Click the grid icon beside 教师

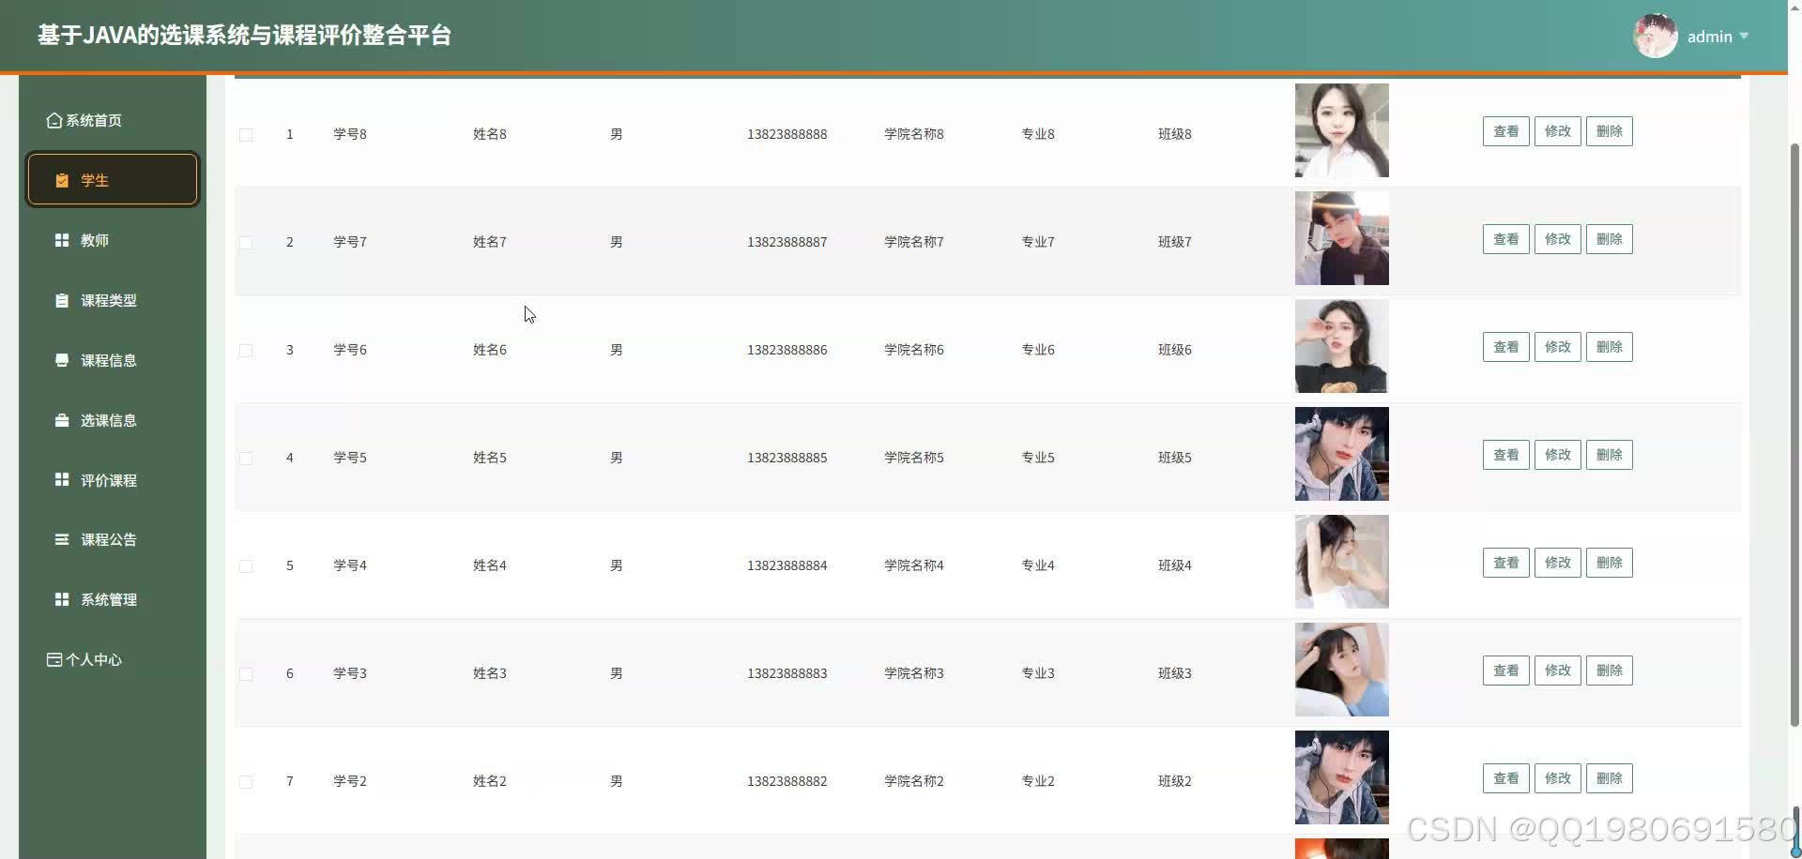(62, 240)
